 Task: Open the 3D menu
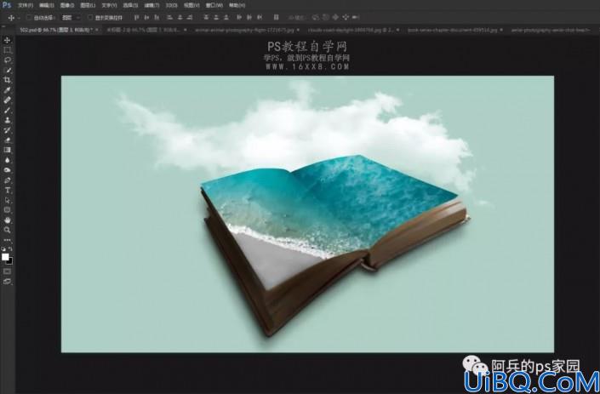coord(171,5)
